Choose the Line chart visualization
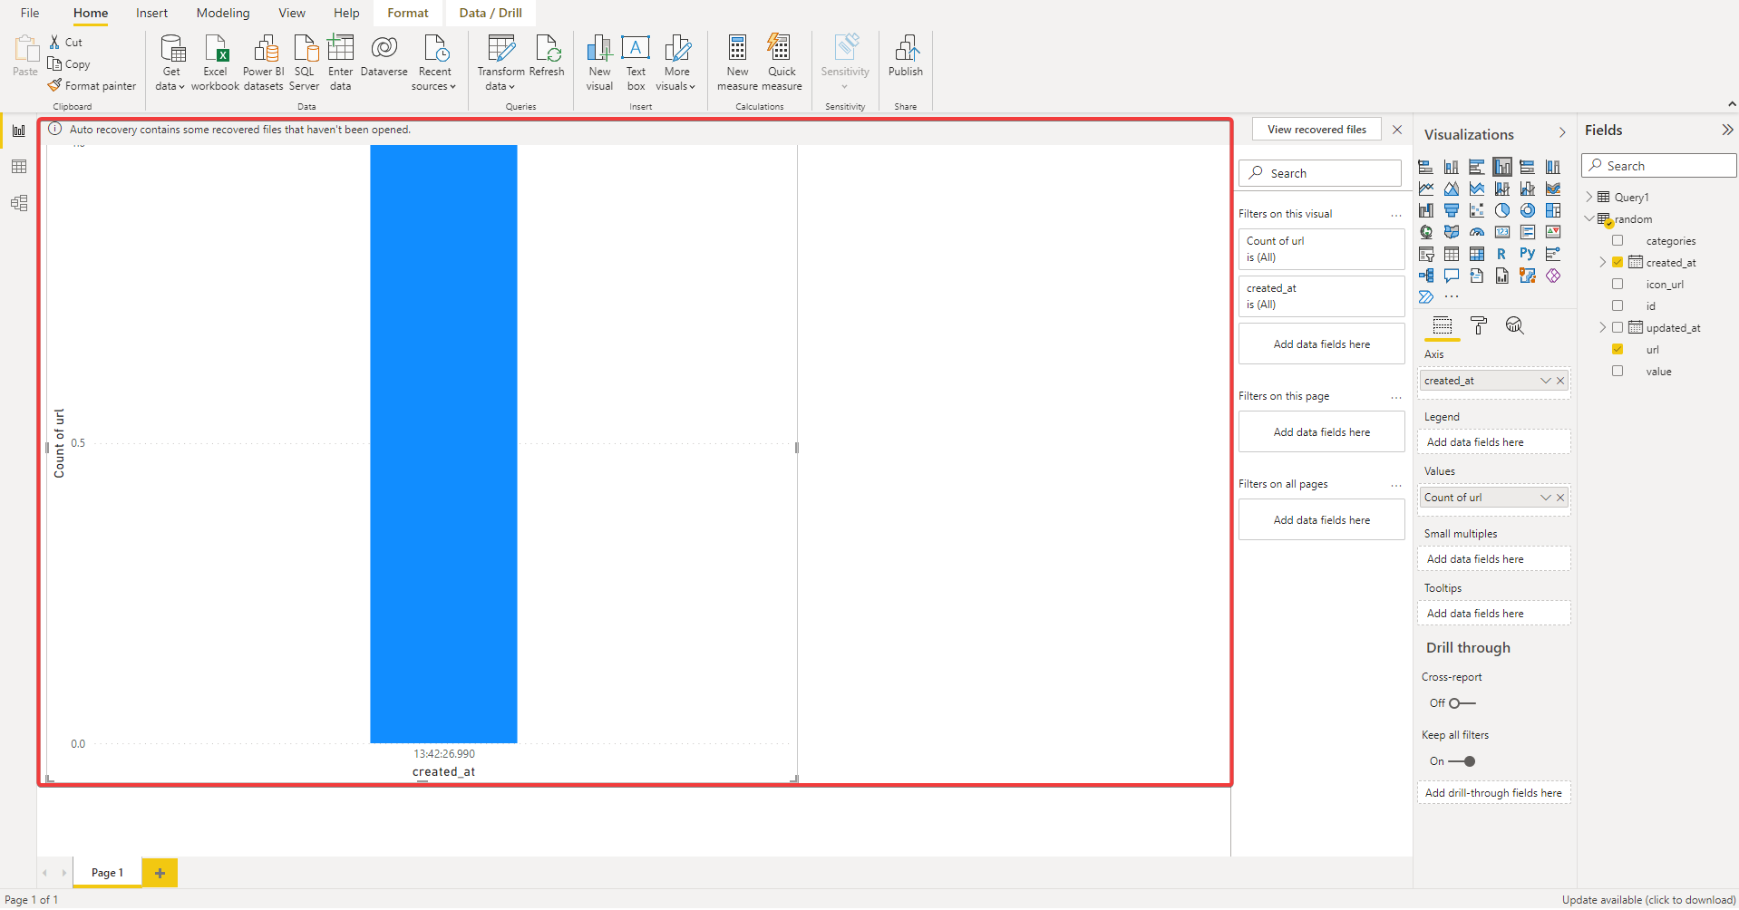Screen dimensions: 1739x910 point(1426,189)
